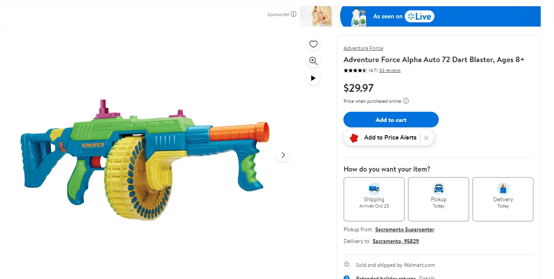Image resolution: width=554 pixels, height=279 pixels.
Task: Add the dart blaster to cart
Action: click(x=391, y=120)
